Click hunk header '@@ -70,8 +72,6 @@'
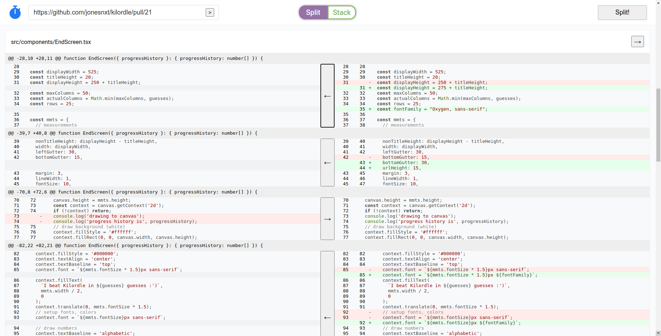This screenshot has width=661, height=336. coord(327,192)
